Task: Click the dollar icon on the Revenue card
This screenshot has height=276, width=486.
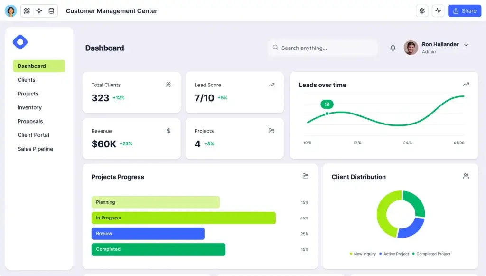Action: (x=168, y=131)
